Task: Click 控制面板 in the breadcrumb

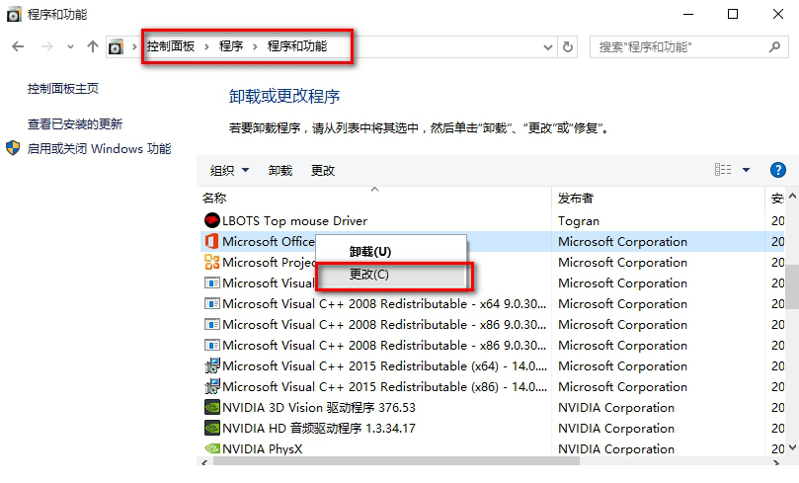Action: (x=171, y=46)
